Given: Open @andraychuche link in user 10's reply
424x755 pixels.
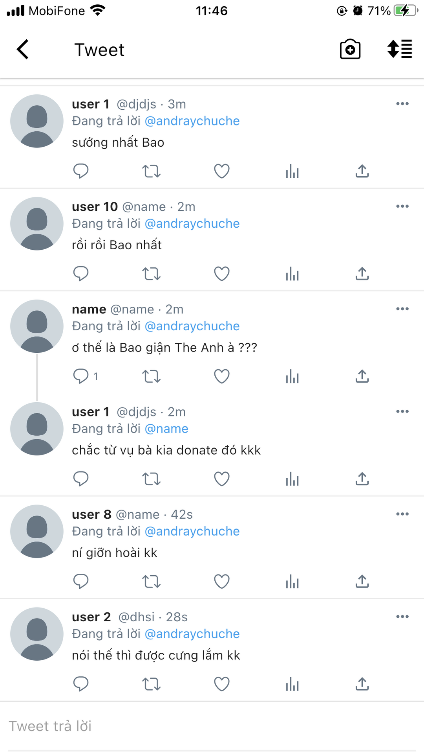Looking at the screenshot, I should 192,223.
